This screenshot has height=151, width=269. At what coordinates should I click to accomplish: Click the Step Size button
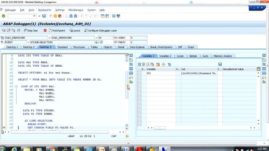31,31
